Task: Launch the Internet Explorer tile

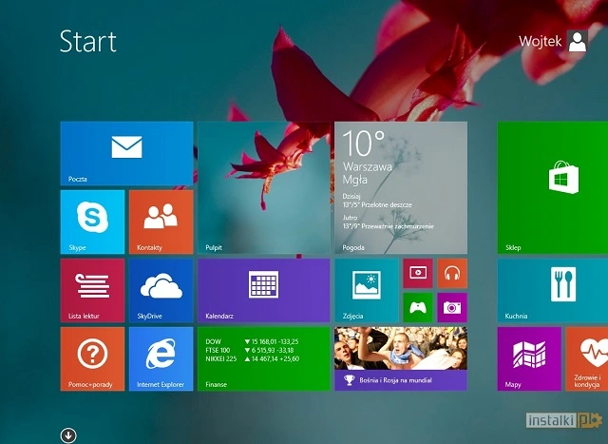Action: pos(161,359)
